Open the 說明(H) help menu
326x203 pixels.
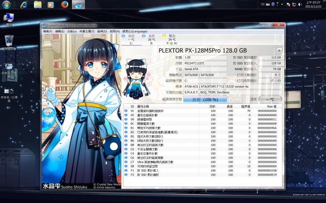click(x=115, y=31)
